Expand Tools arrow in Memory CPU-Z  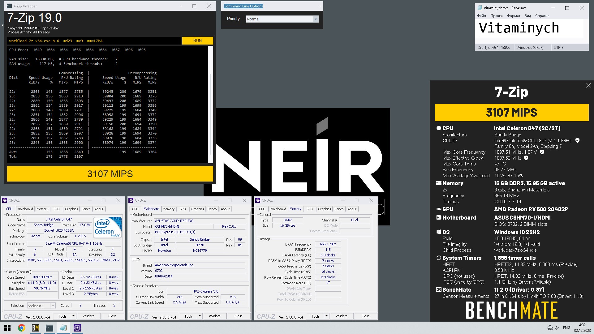click(326, 316)
